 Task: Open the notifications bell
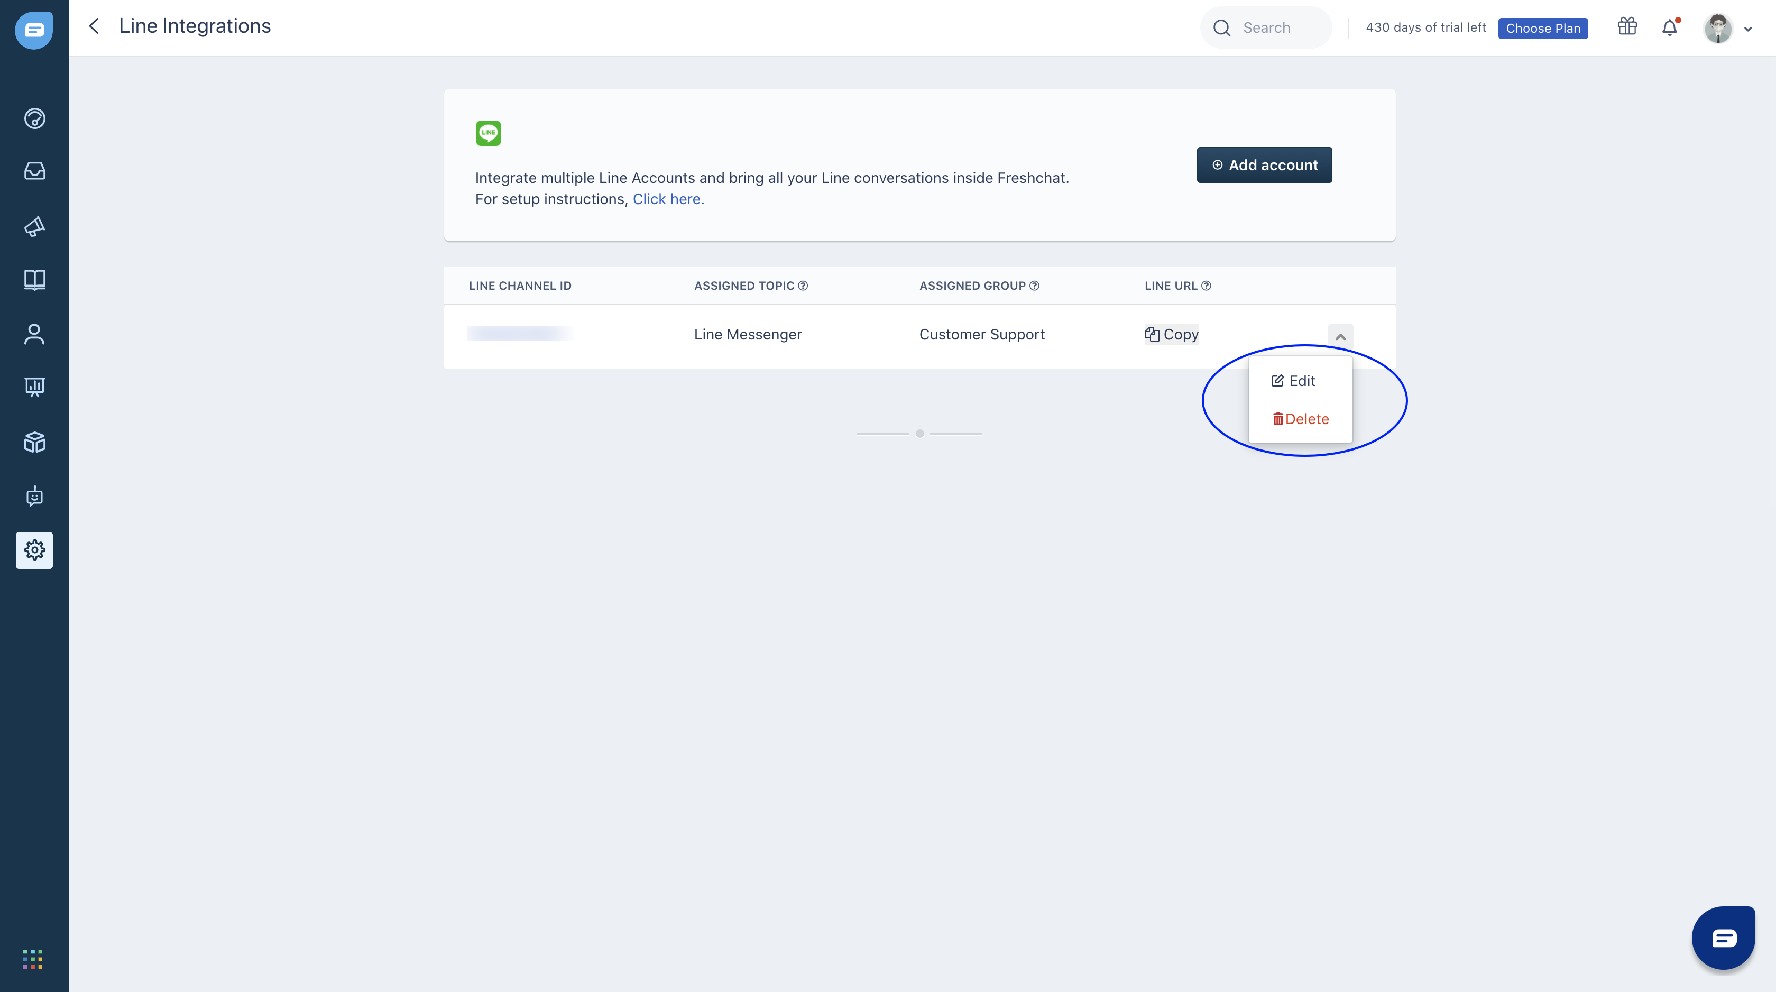(1669, 27)
